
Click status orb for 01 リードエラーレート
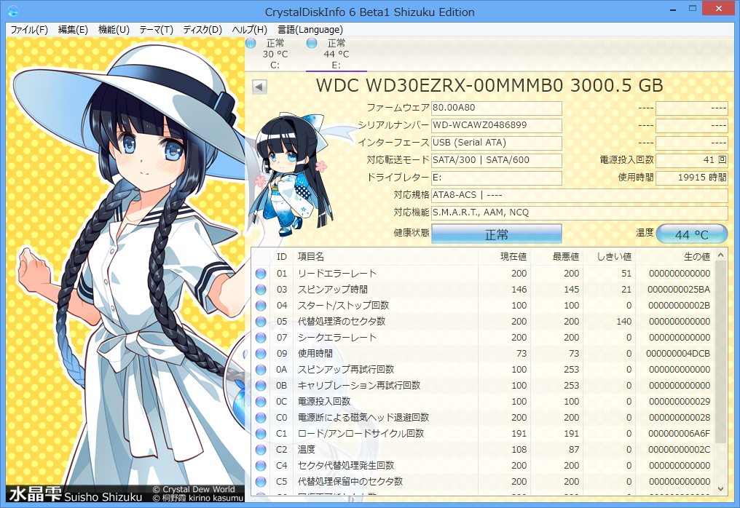(x=261, y=274)
